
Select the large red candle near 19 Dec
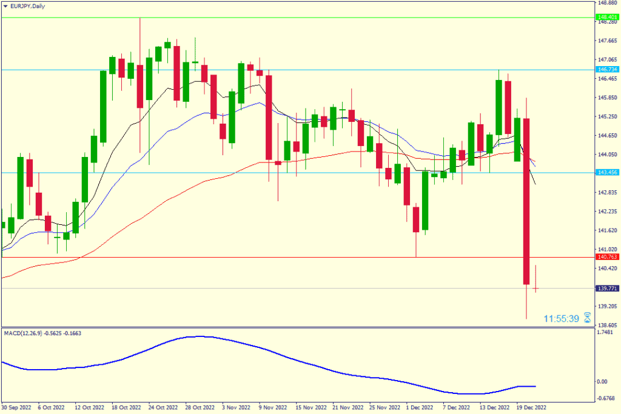[x=526, y=200]
